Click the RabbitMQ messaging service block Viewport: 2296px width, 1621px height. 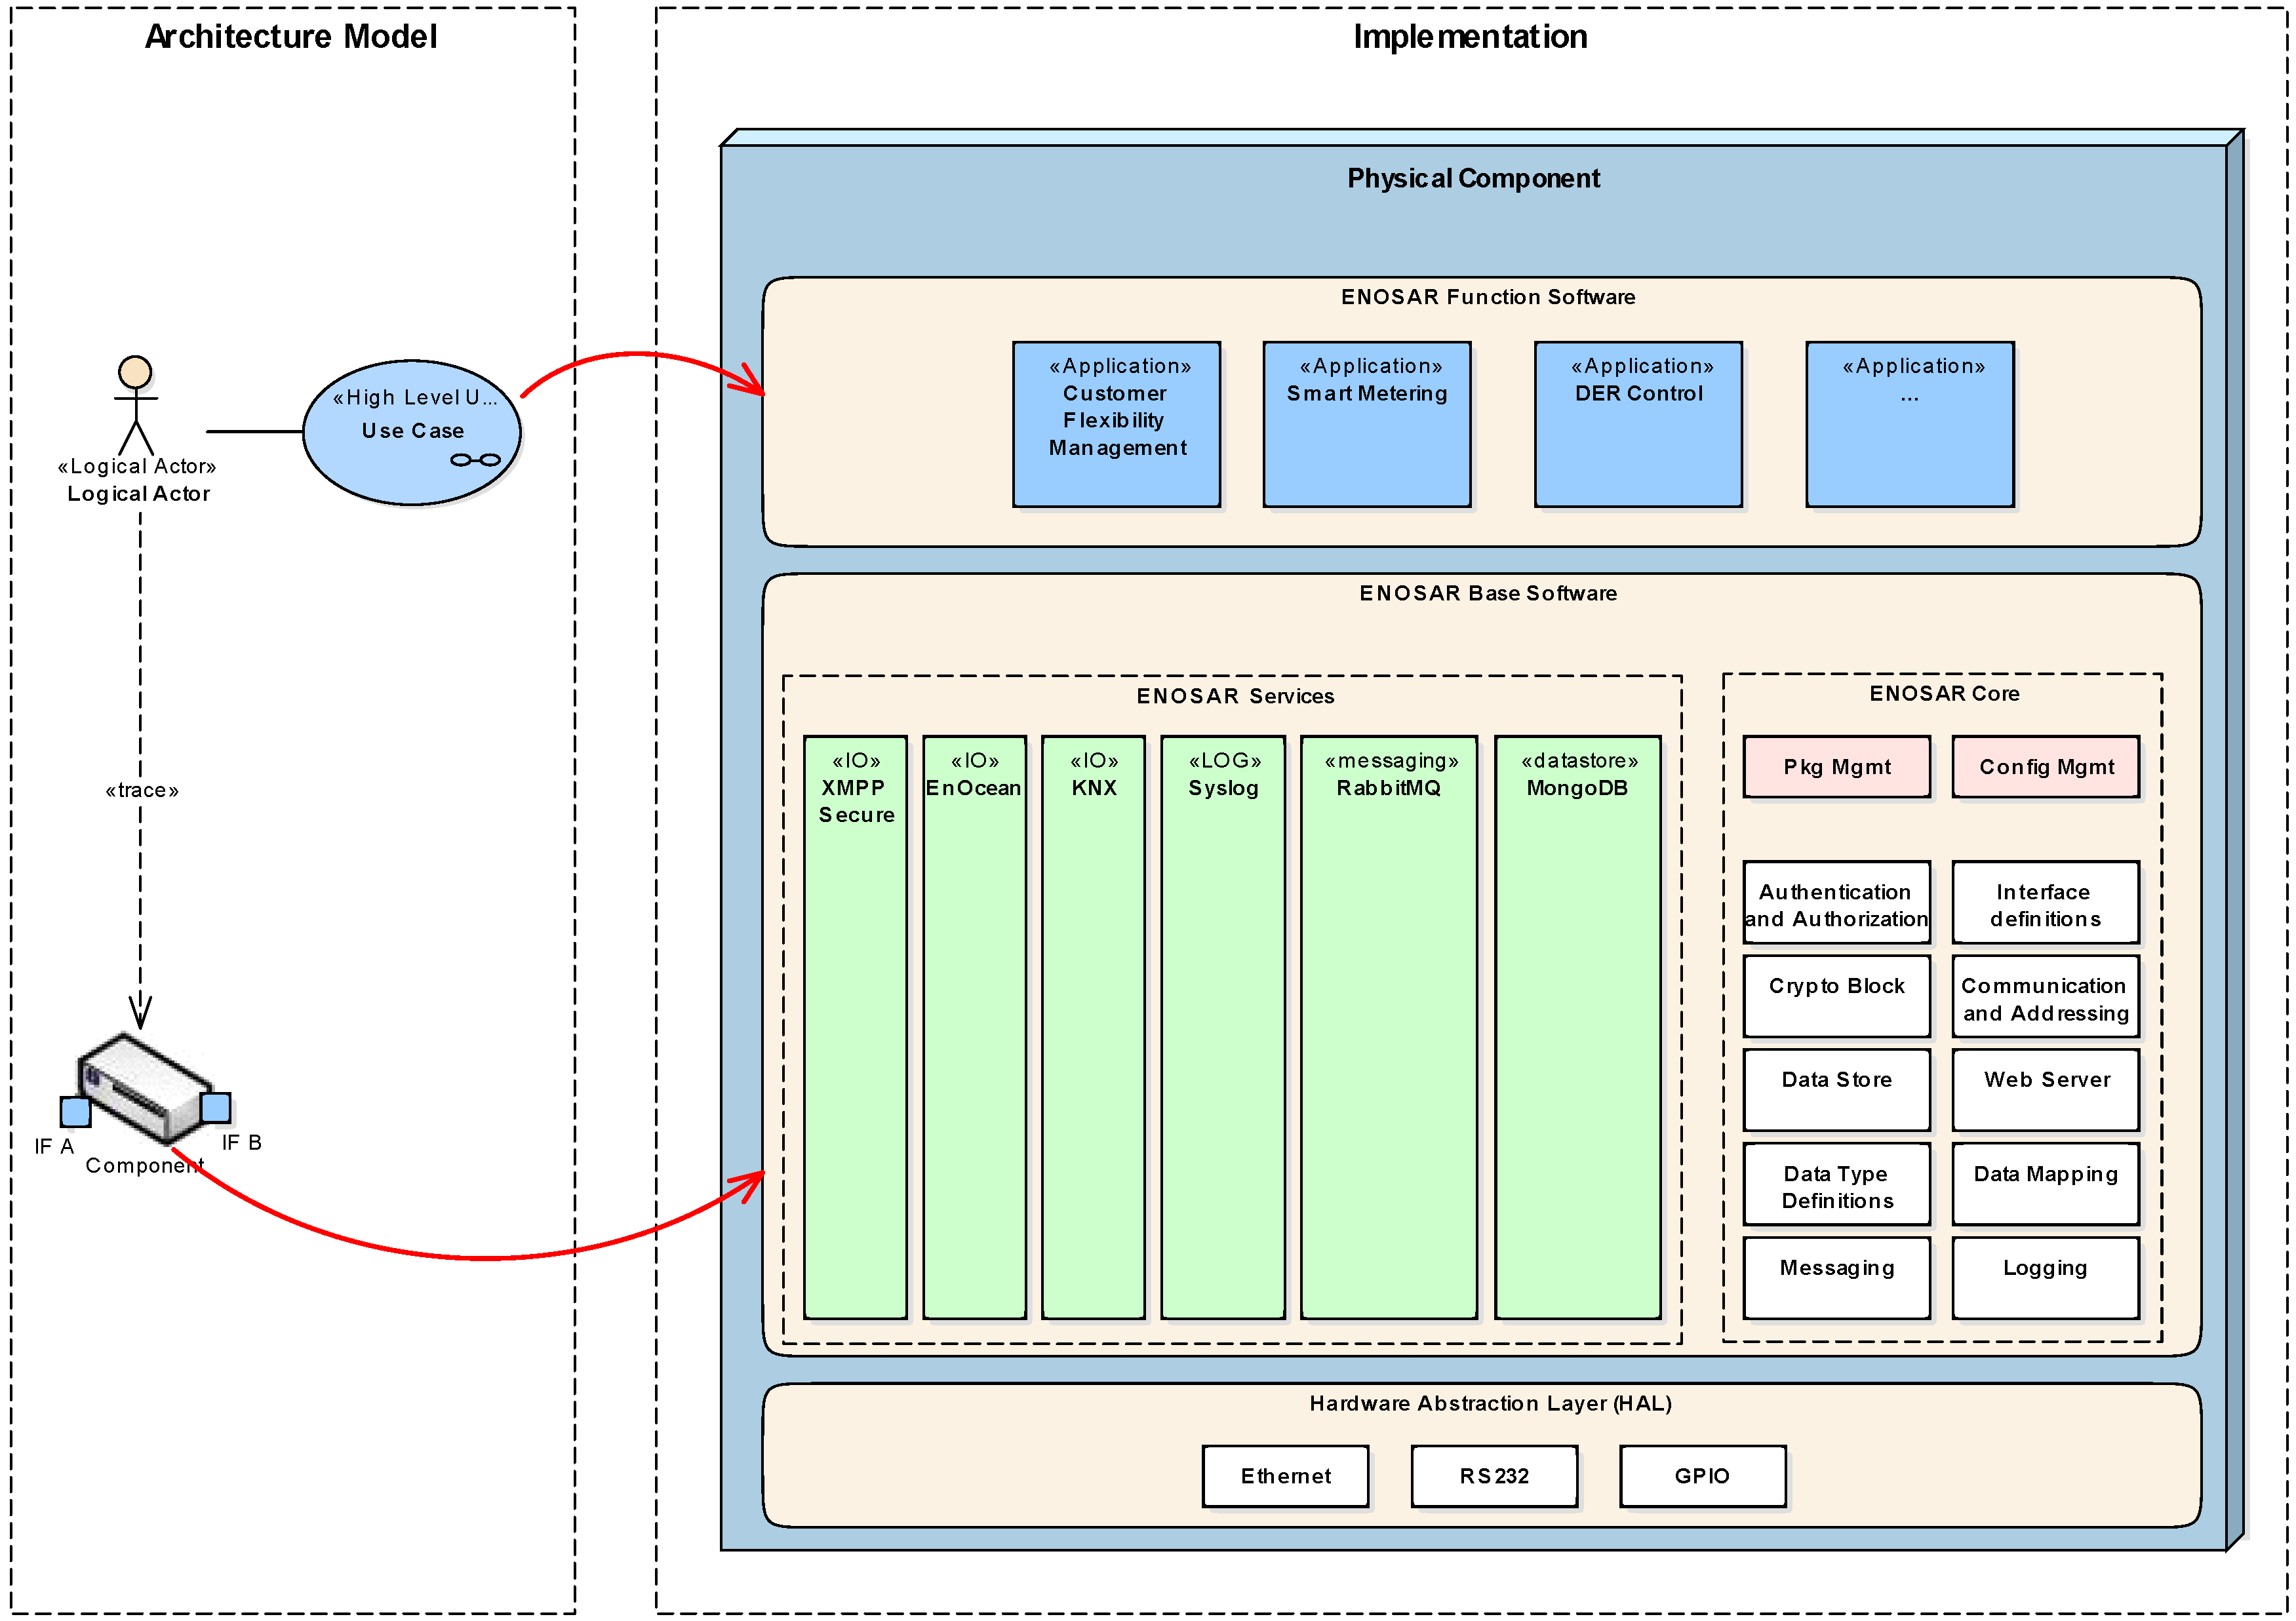pos(1388,1027)
